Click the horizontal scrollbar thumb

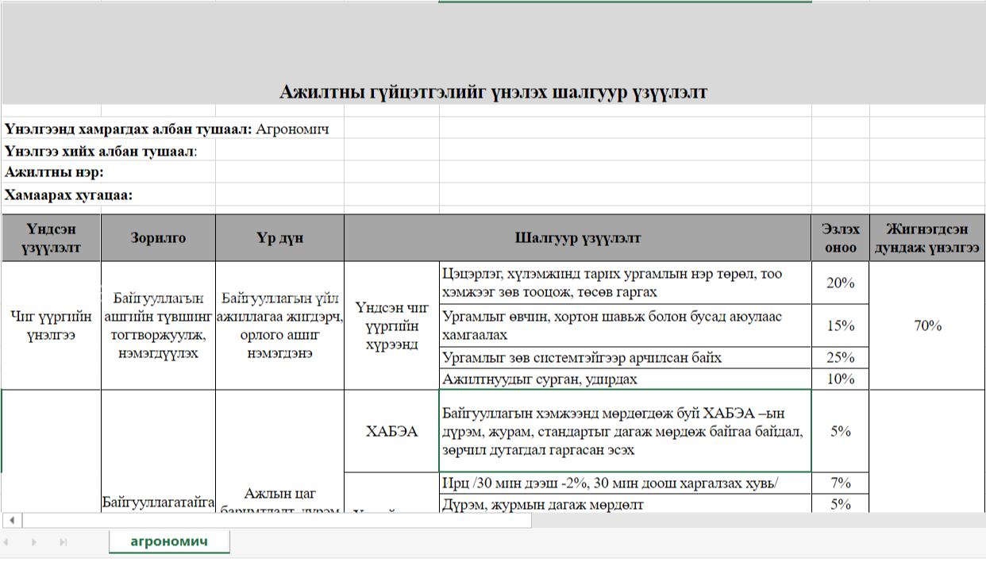click(x=277, y=521)
